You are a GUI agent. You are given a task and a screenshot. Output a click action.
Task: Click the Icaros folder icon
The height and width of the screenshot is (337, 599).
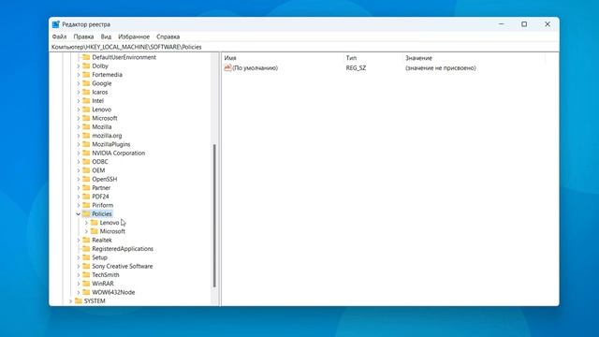tap(86, 92)
